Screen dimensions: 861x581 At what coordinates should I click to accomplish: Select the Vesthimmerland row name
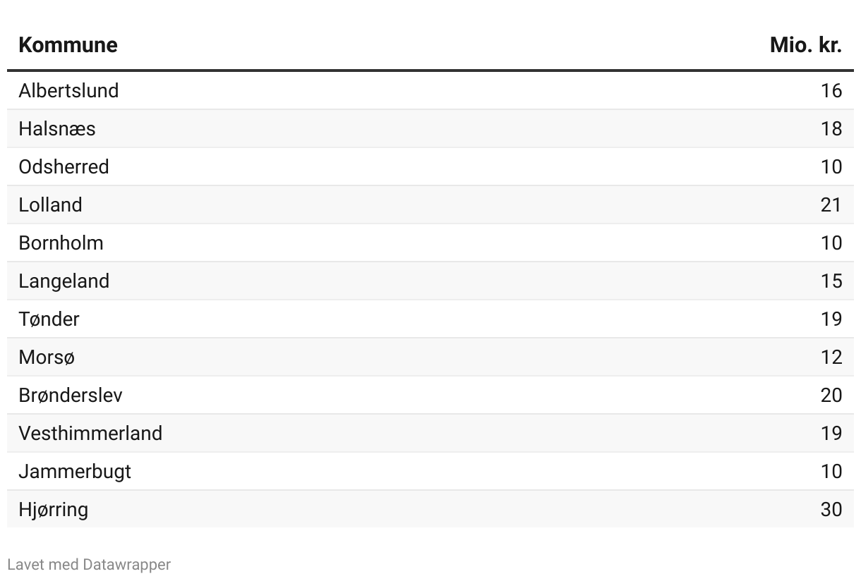[x=90, y=433]
